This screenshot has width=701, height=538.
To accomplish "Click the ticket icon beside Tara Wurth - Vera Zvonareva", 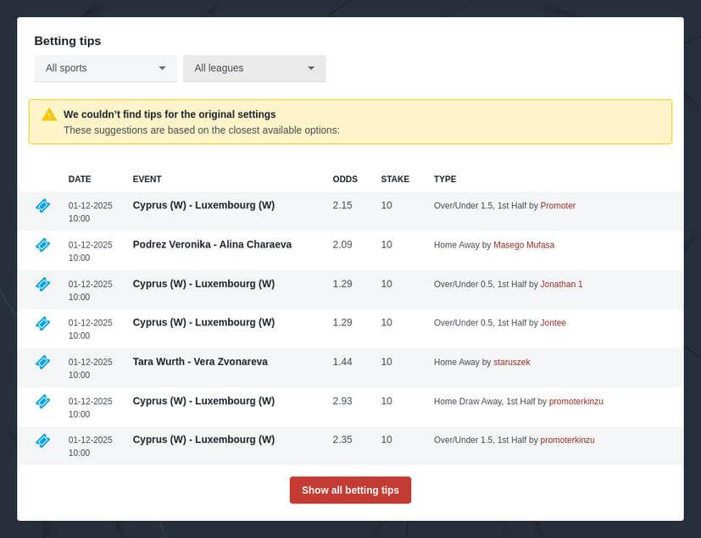I will [42, 362].
